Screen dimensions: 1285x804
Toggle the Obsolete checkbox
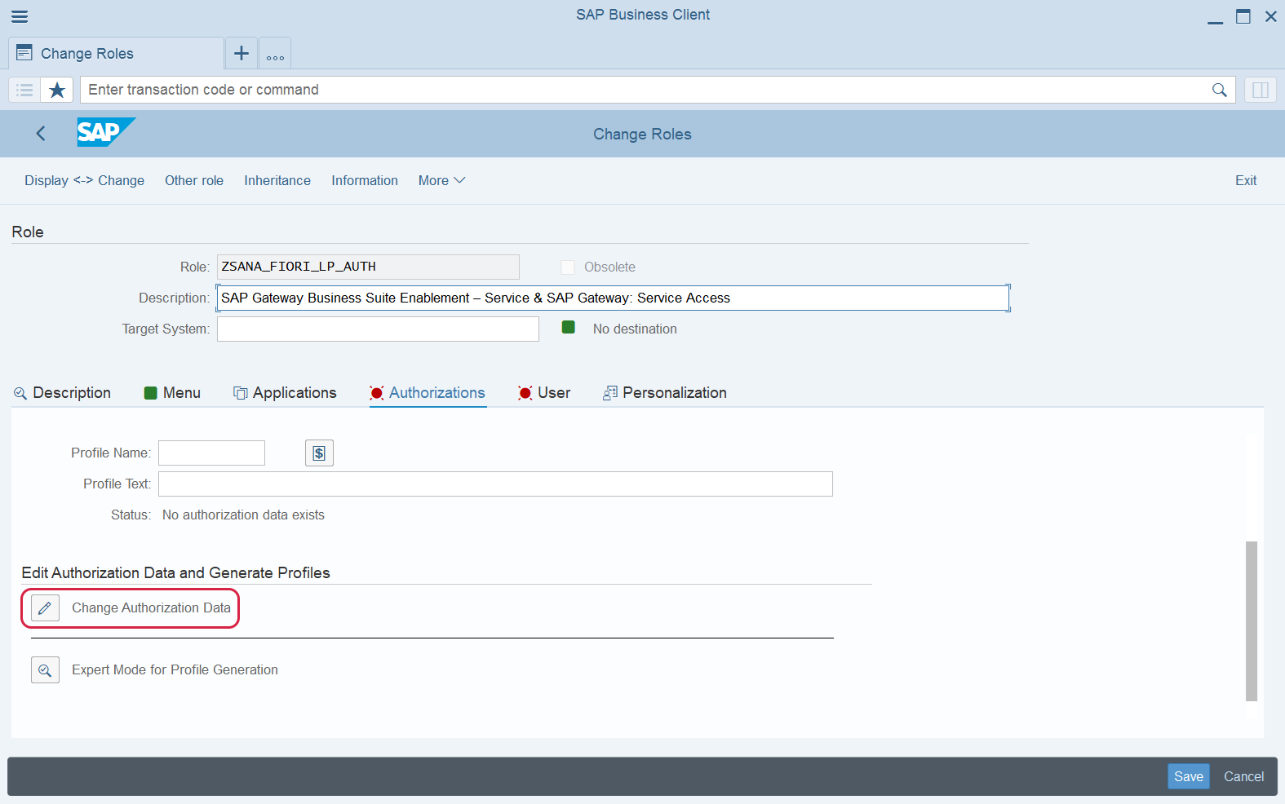pos(568,267)
